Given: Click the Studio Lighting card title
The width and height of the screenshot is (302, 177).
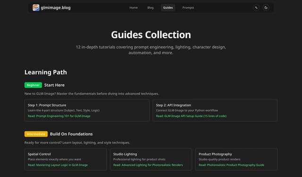Looking at the screenshot, I should pos(125,154).
